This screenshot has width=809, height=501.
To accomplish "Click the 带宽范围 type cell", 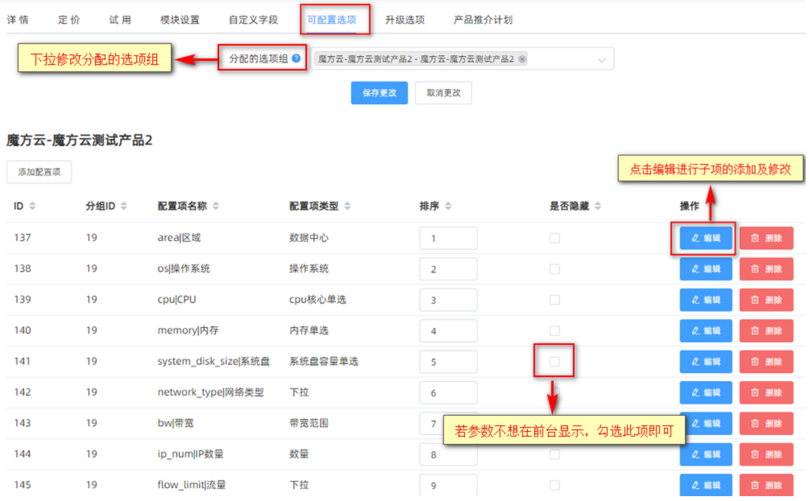I will (x=309, y=423).
